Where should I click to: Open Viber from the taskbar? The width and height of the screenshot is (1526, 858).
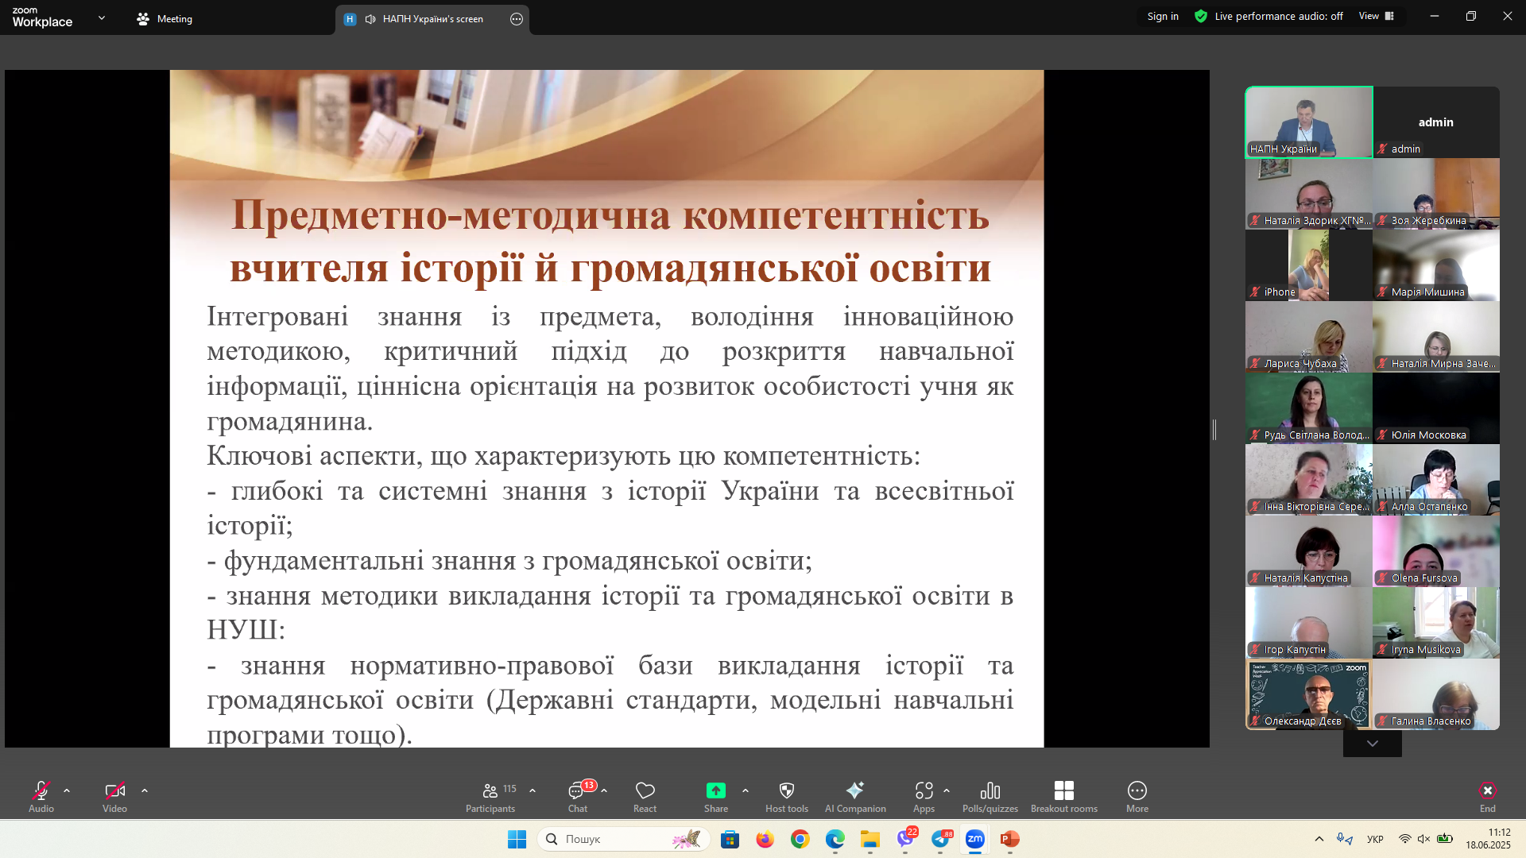coord(905,839)
